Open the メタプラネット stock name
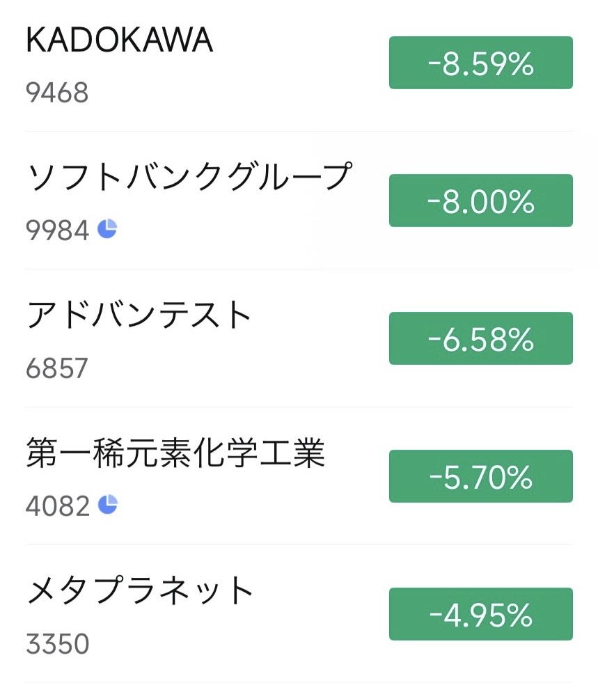 140,591
